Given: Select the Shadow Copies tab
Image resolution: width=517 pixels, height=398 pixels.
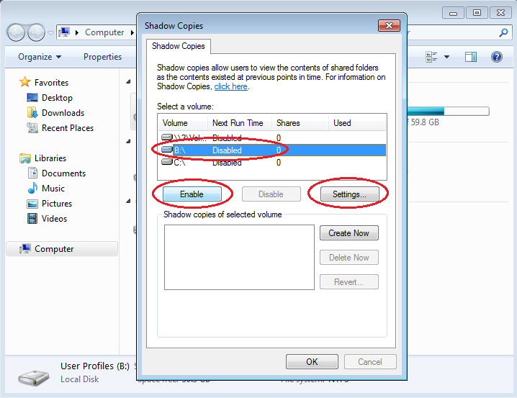Looking at the screenshot, I should pyautogui.click(x=179, y=46).
